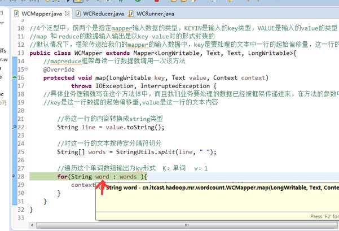
Task: Click the 'for' keyword on line 28
Action: 62,177
